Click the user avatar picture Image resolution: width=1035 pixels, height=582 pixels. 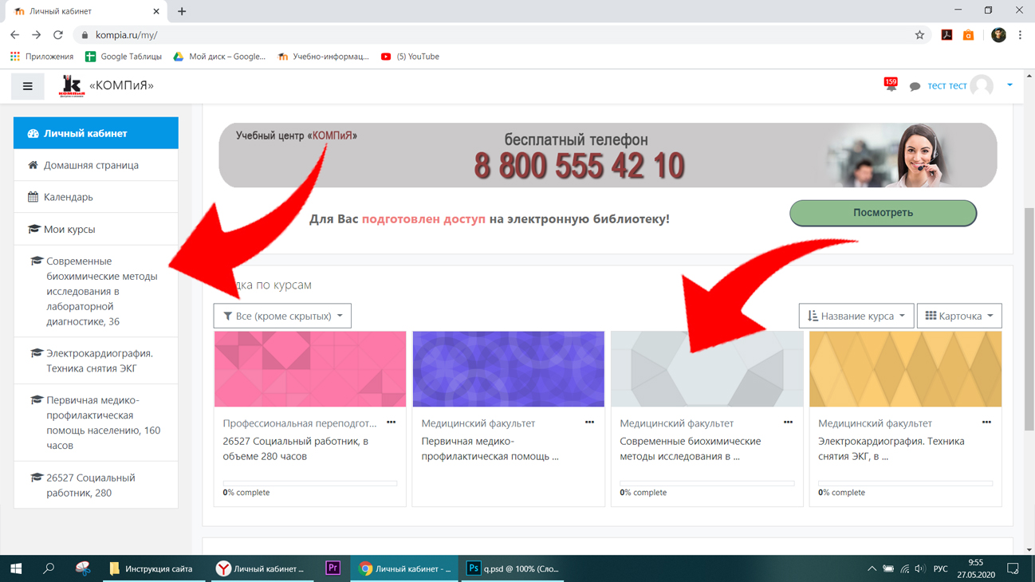click(x=982, y=85)
